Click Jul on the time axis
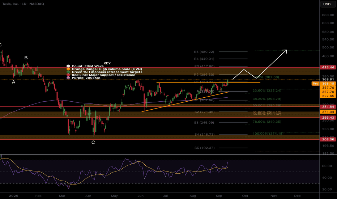The height and width of the screenshot is (199, 337). point(165,196)
